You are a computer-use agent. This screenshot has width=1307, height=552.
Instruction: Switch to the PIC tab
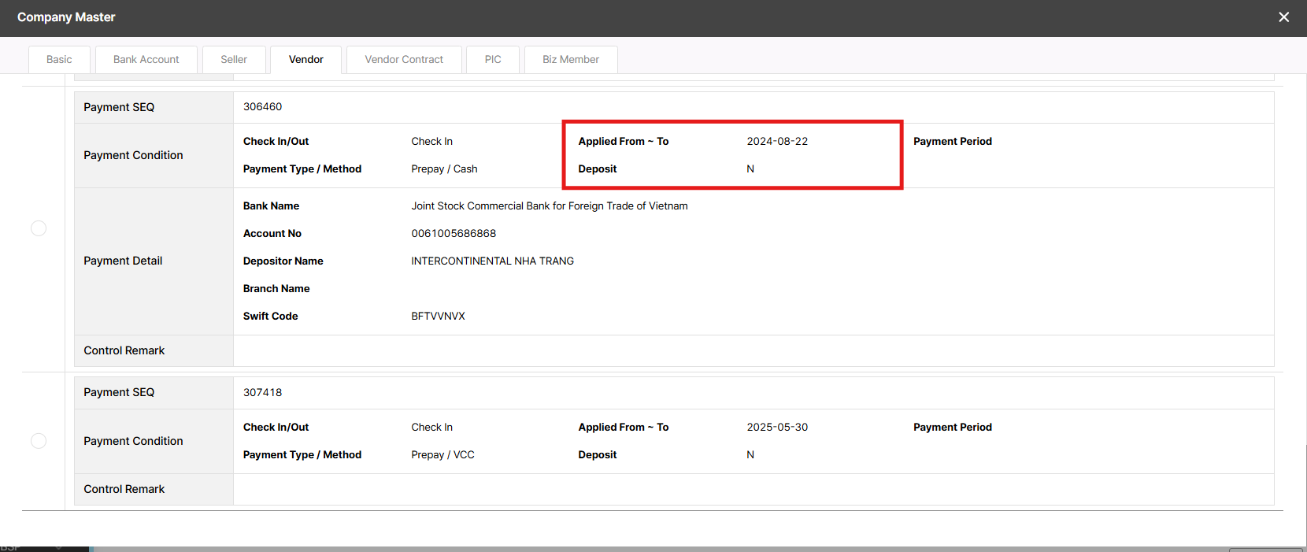pyautogui.click(x=493, y=60)
